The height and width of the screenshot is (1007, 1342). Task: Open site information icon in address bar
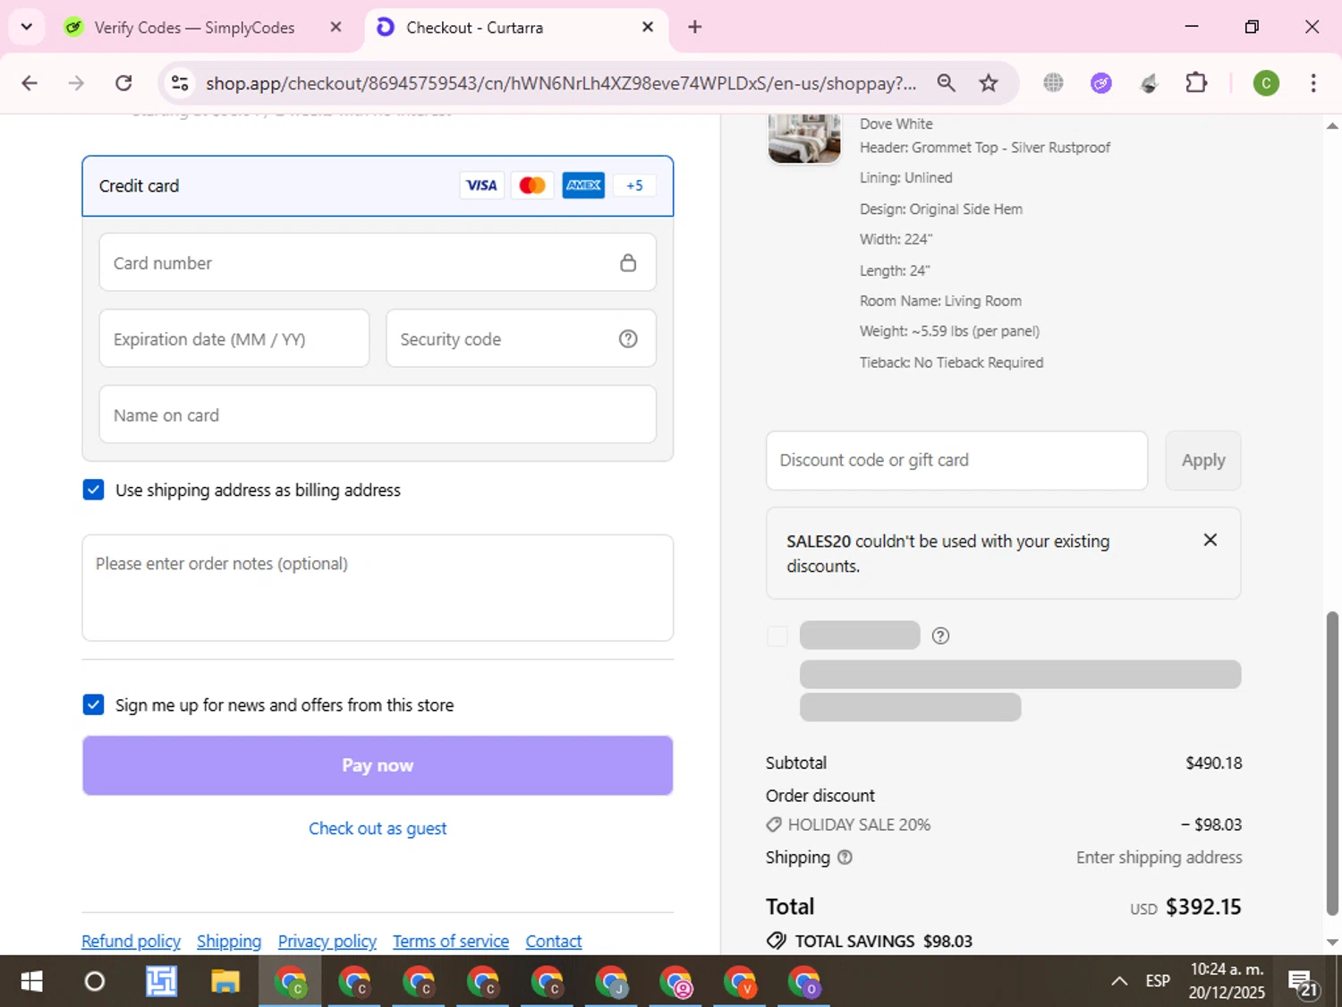tap(180, 83)
